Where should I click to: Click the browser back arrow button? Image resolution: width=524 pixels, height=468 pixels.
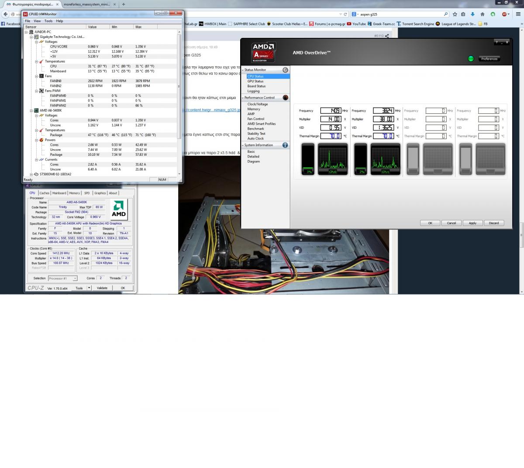(5, 14)
